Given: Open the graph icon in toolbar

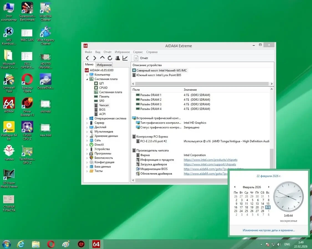Looking at the screenshot, I should (x=125, y=58).
